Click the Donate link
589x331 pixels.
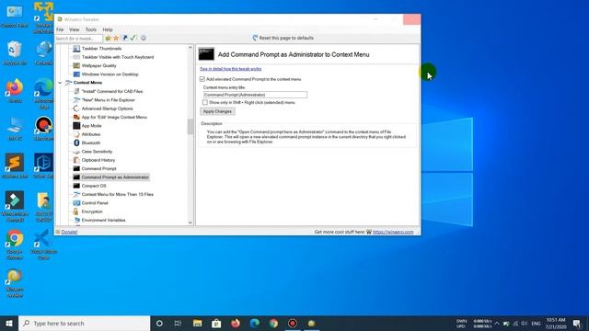69,232
